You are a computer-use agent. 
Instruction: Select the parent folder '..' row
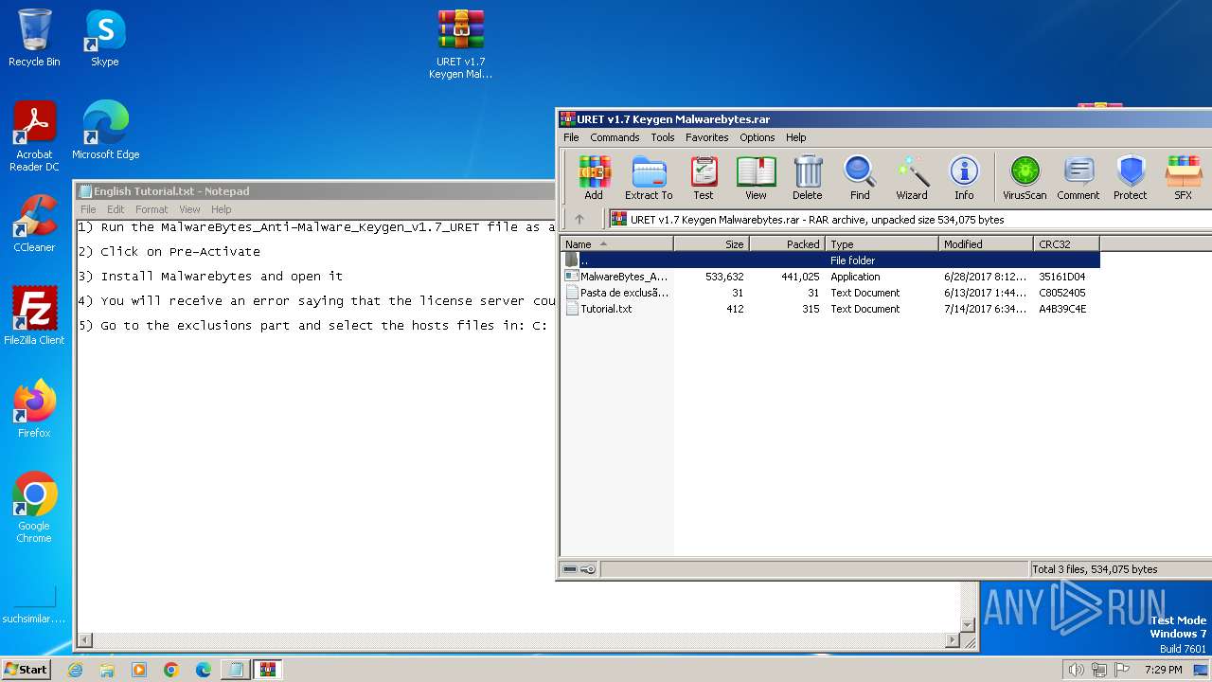pos(830,260)
